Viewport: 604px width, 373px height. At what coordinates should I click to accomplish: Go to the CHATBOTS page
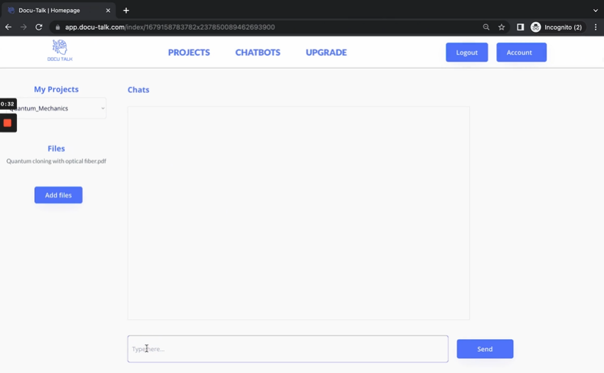pyautogui.click(x=258, y=52)
